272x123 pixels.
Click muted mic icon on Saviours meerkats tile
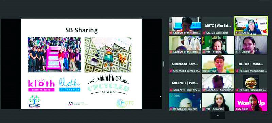(171, 52)
